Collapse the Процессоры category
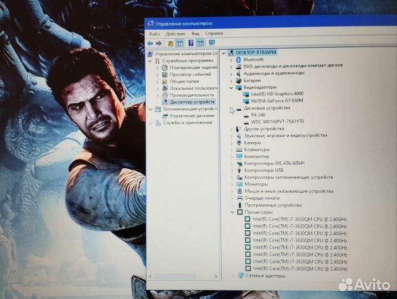The image size is (397, 299). (x=233, y=212)
